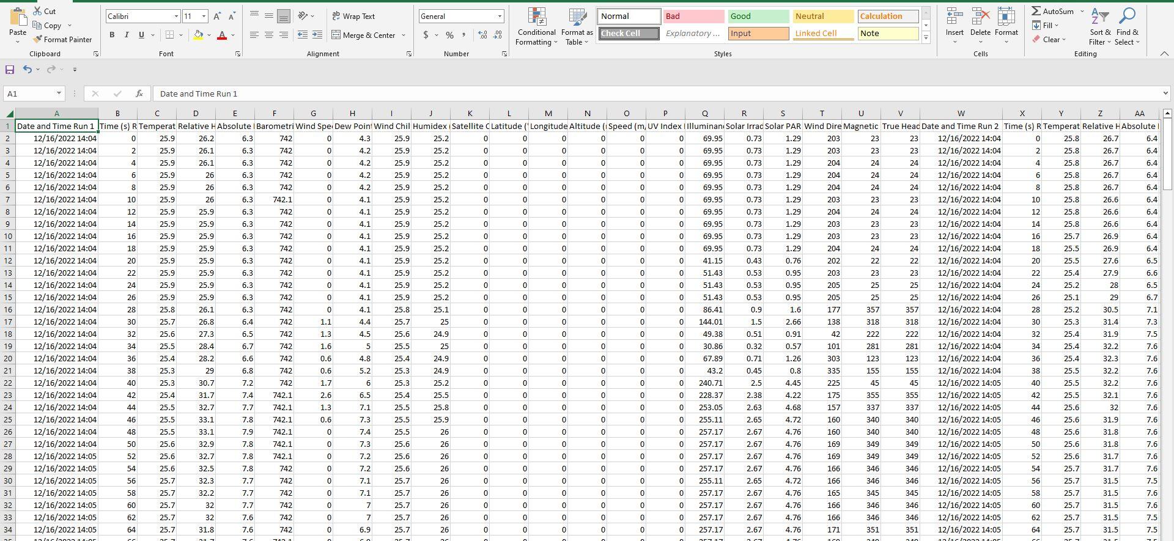Toggle Merge & Center

click(x=364, y=35)
